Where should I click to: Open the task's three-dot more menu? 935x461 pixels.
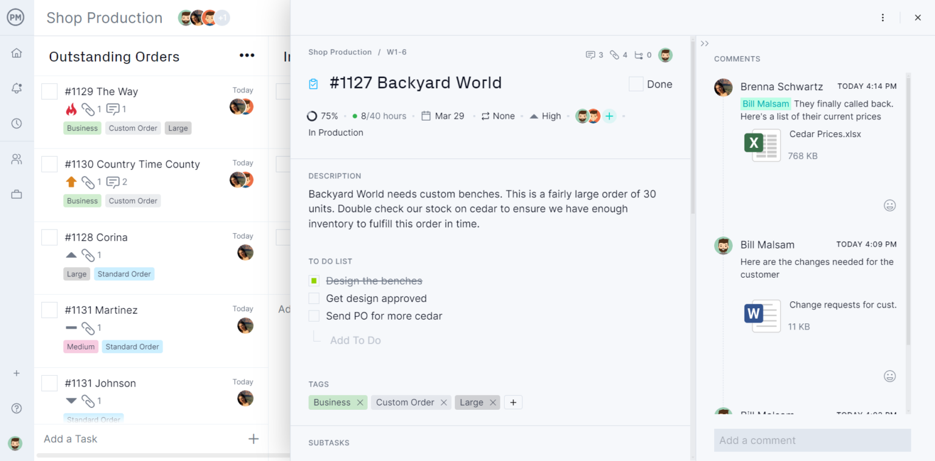click(883, 18)
